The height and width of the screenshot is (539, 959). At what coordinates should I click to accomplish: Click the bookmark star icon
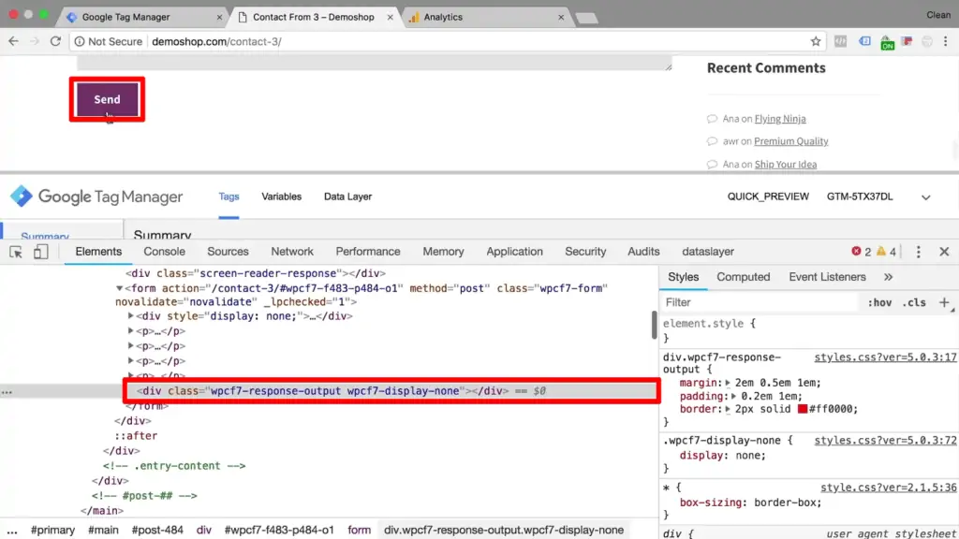tap(815, 41)
